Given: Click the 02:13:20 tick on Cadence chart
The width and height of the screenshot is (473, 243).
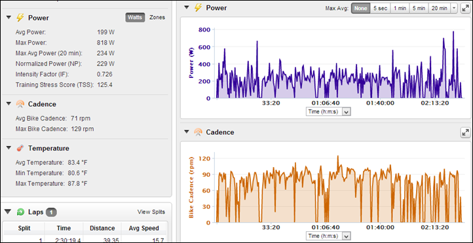Looking at the screenshot, I should click(435, 227).
